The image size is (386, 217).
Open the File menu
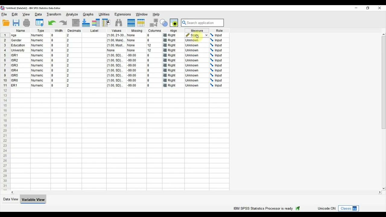[x=4, y=14]
